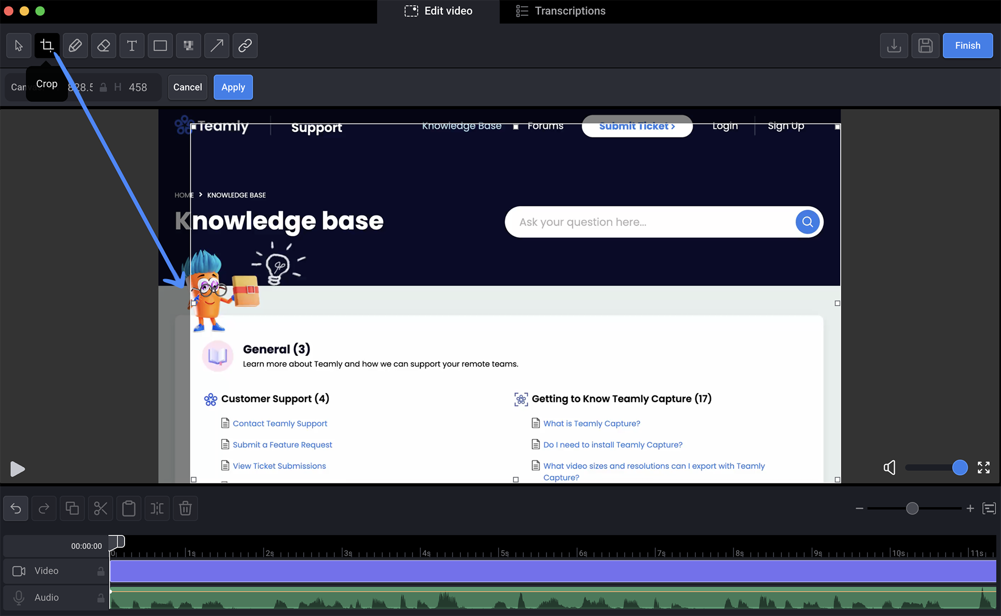Pick the Text tool
Screen dimensions: 1001x616
pos(132,46)
